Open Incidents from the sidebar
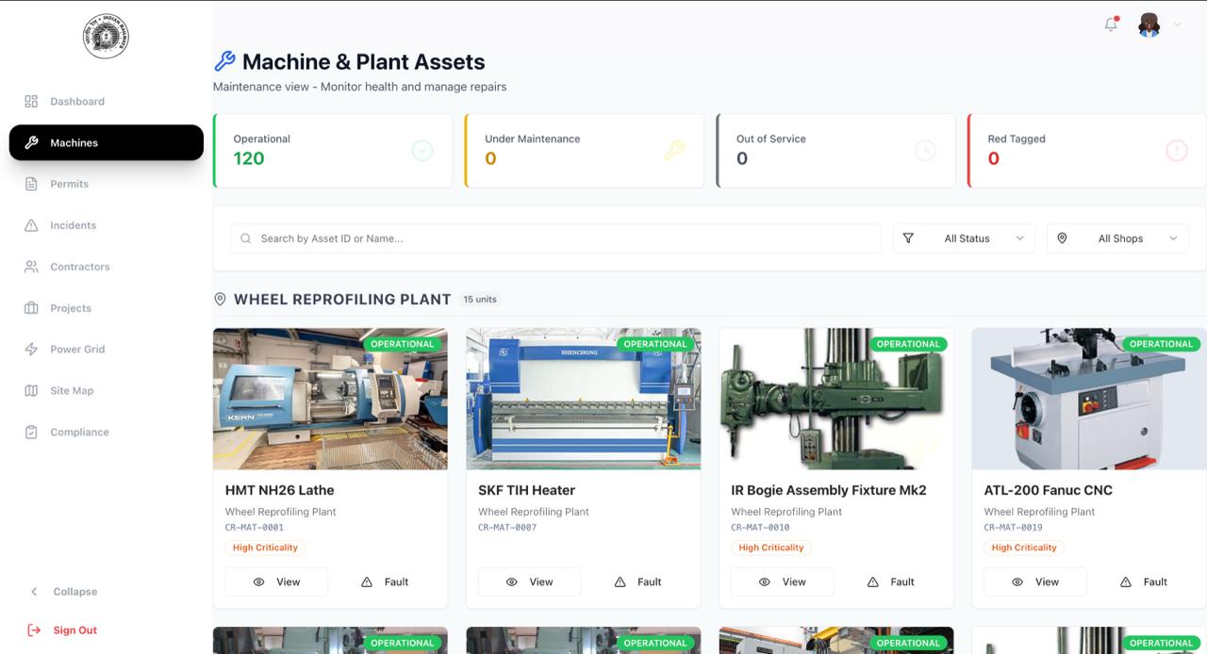This screenshot has height=654, width=1207. (106, 225)
